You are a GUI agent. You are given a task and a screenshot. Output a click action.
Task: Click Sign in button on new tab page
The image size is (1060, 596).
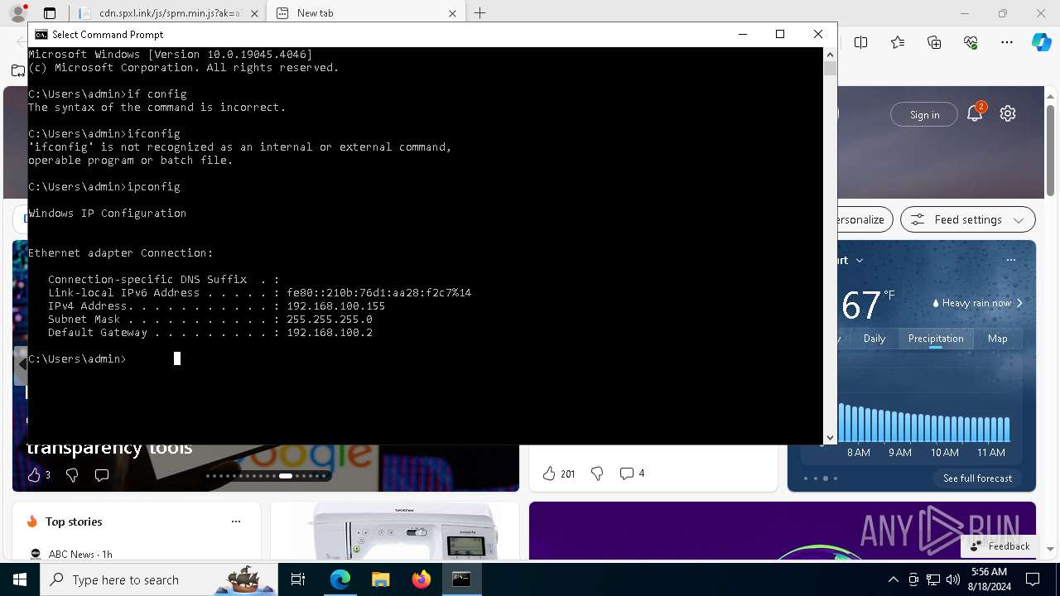pos(924,114)
